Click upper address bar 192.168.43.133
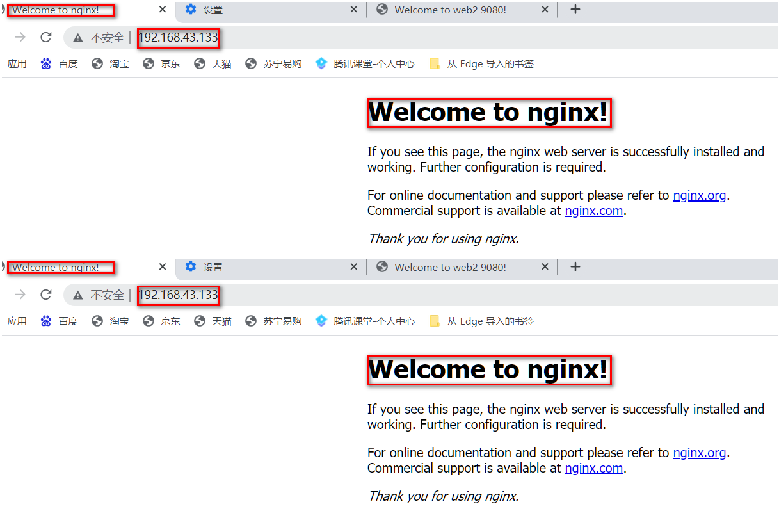The width and height of the screenshot is (779, 518). [x=179, y=38]
